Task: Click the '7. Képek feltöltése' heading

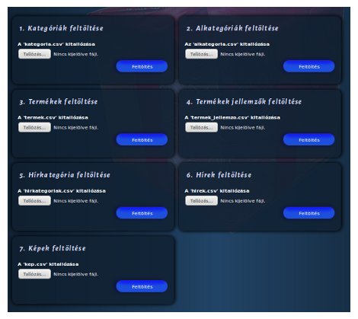Action: 53,248
